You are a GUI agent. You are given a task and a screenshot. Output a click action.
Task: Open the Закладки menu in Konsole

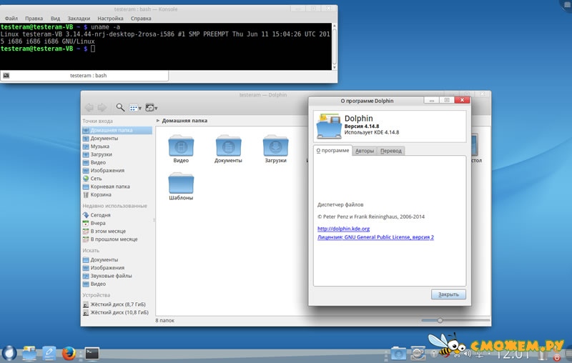coord(79,19)
